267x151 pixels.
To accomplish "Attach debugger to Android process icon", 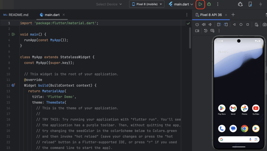I will 240,4.
